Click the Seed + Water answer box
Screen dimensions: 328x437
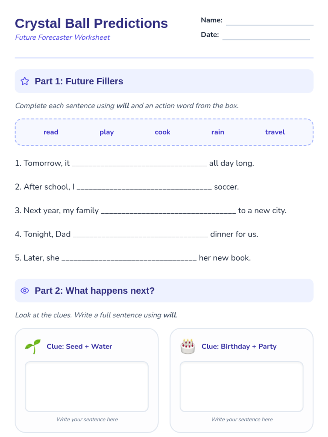click(87, 386)
